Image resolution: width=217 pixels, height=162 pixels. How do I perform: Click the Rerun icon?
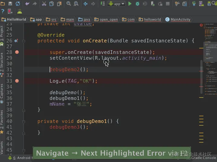(x=160, y=4)
